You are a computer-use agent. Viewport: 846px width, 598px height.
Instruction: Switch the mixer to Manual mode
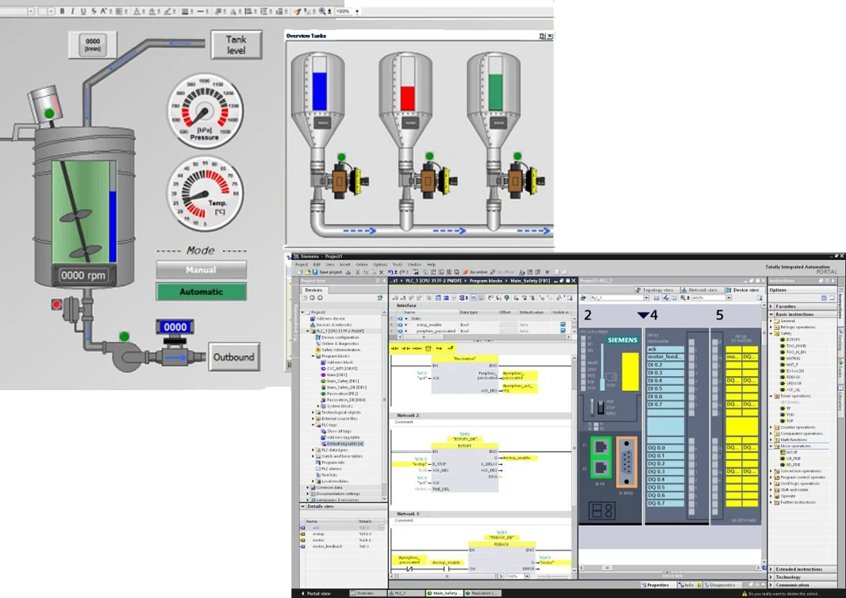pyautogui.click(x=202, y=270)
